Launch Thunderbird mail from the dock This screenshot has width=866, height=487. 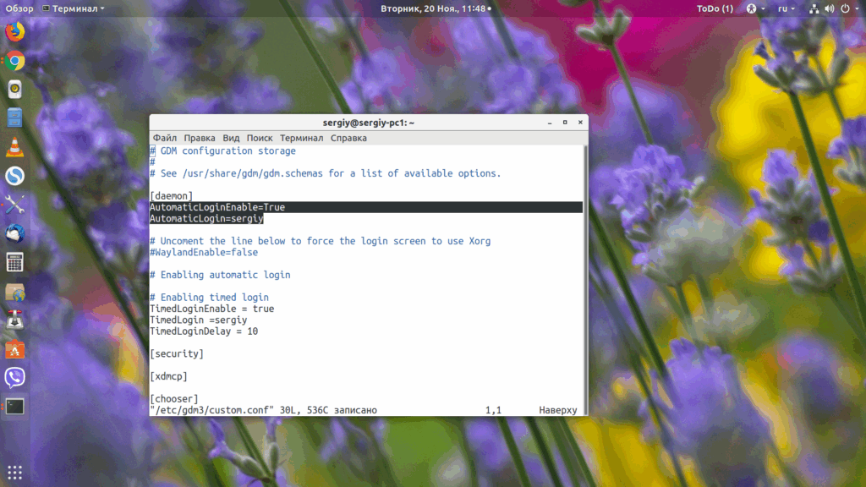click(x=15, y=233)
